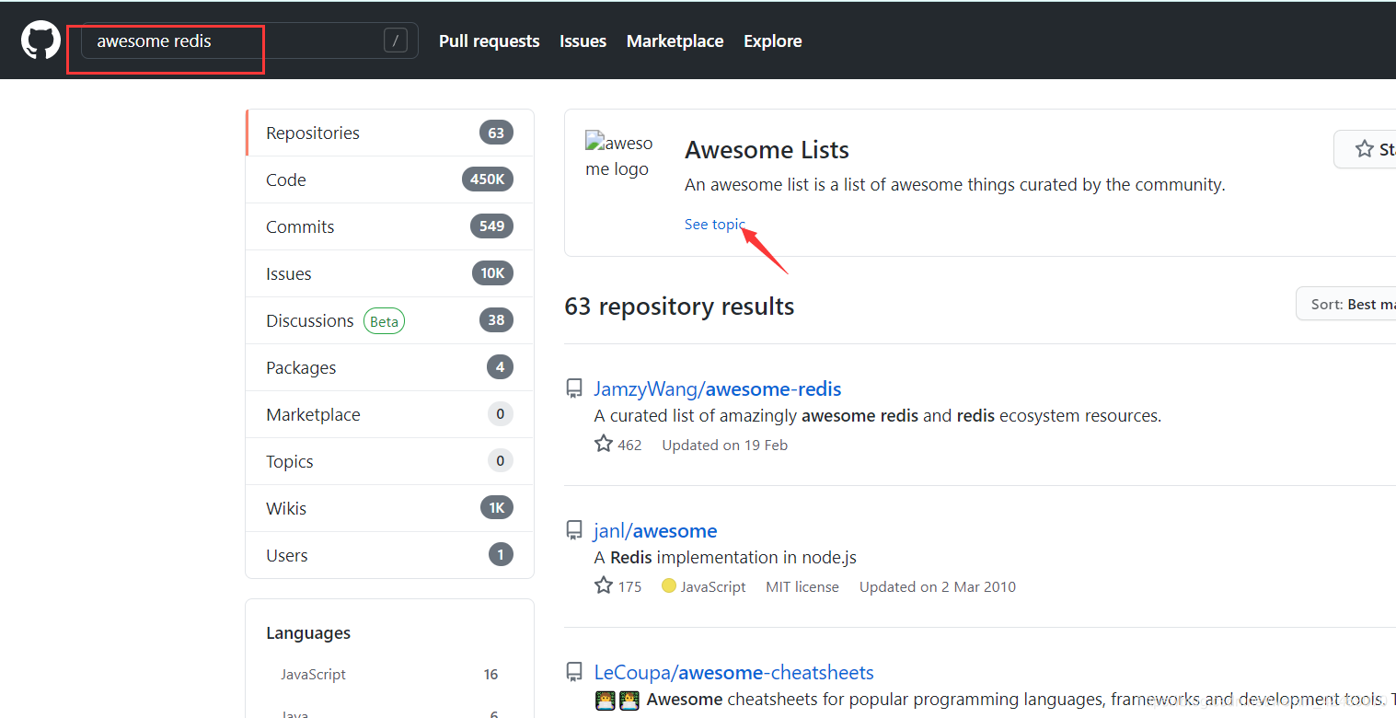Click repo icon beside LeCoupa/awesome-cheatsheets

574,672
